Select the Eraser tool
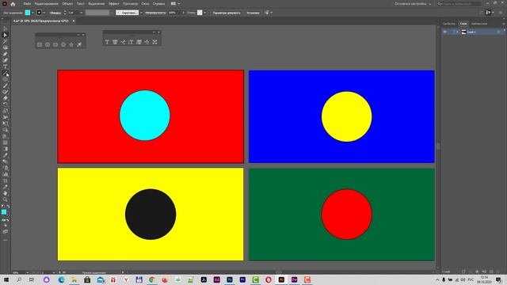The image size is (507, 285). [6, 98]
